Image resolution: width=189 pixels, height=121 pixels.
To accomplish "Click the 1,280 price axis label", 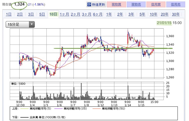I will (x=170, y=69).
